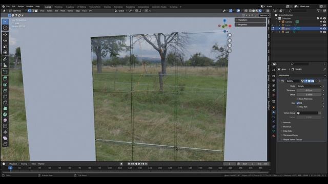
Task: Open the Add Modifier dropdown
Action: [x=302, y=75]
